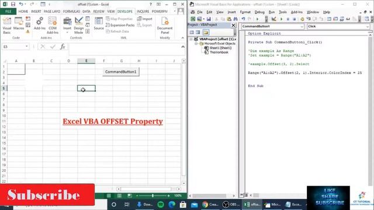The image size is (374, 210).
Task: Toggle Design Mode in Controls group
Action: pos(79,26)
